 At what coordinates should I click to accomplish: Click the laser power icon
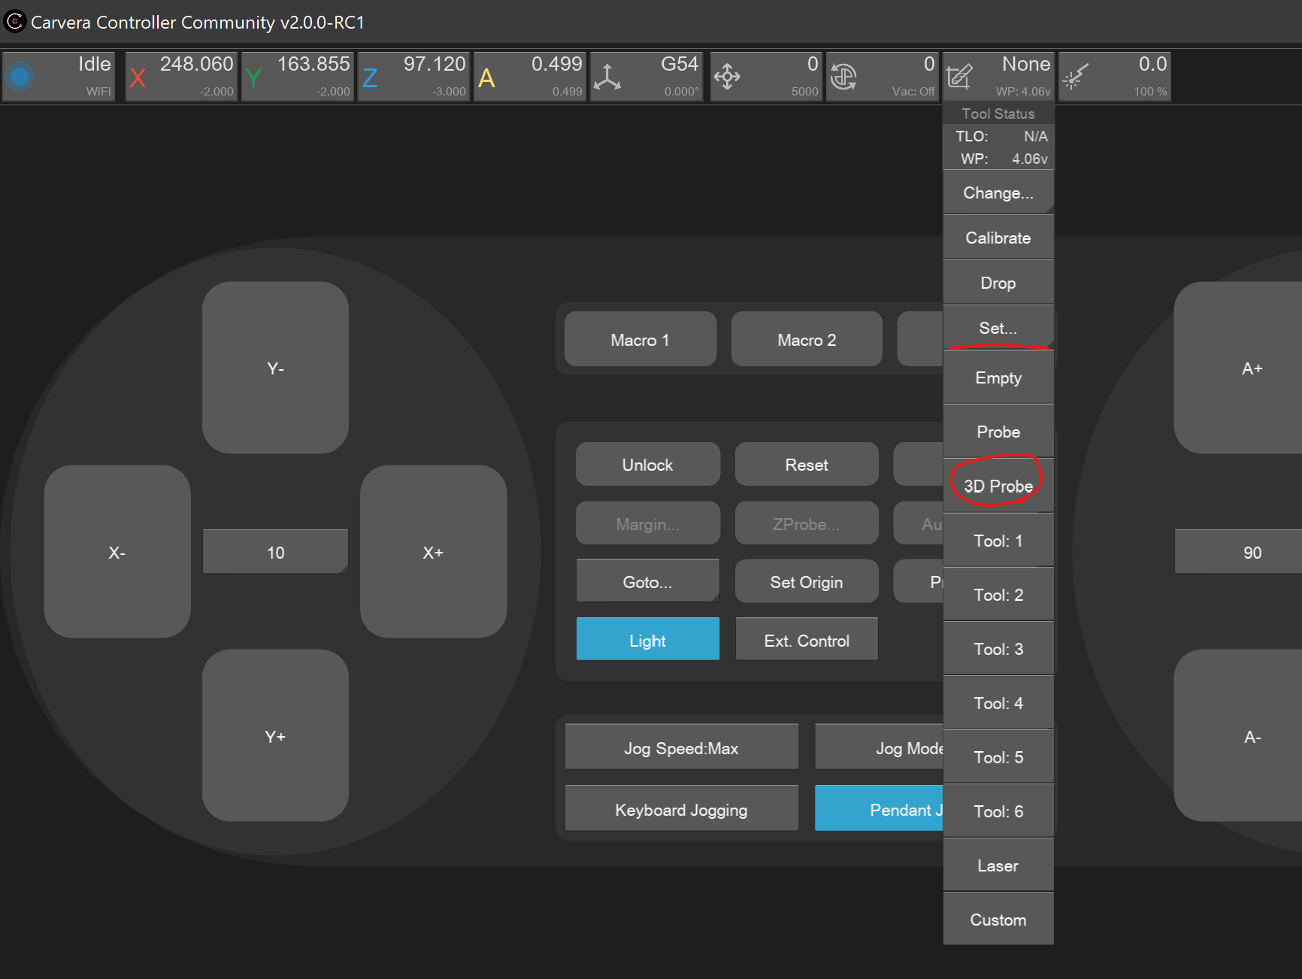coord(1075,77)
